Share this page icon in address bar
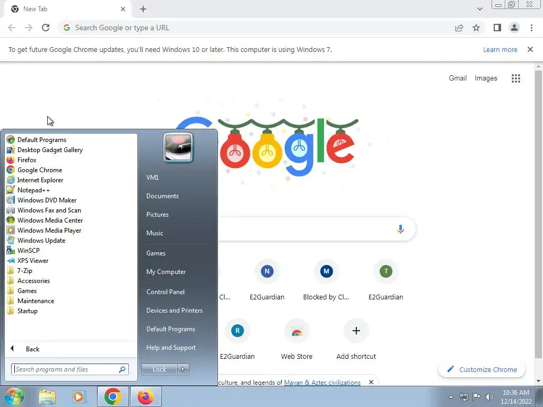The width and height of the screenshot is (543, 407). [x=459, y=28]
